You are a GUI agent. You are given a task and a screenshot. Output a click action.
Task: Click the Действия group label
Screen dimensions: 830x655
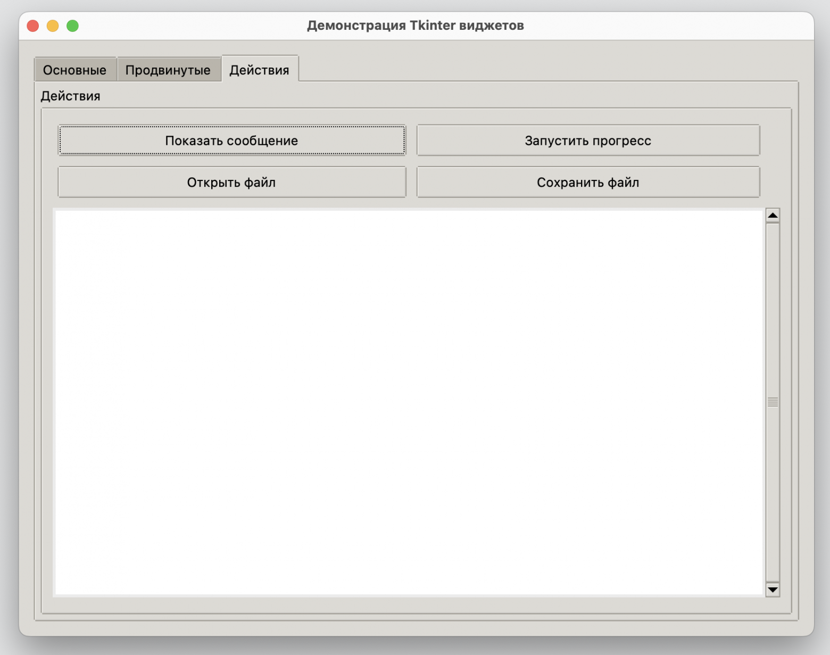point(70,96)
